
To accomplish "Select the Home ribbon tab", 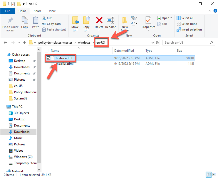I will tap(22, 11).
